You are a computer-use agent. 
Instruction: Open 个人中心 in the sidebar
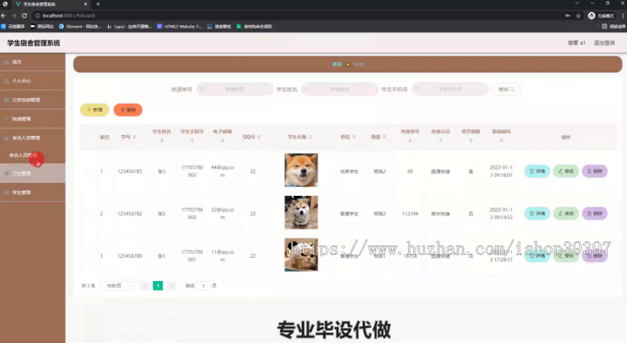click(32, 81)
